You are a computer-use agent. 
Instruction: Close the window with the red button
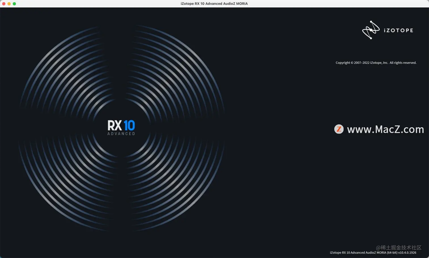click(x=4, y=4)
